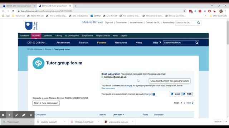
Task: Reload the page in Chrome
Action: [13, 11]
